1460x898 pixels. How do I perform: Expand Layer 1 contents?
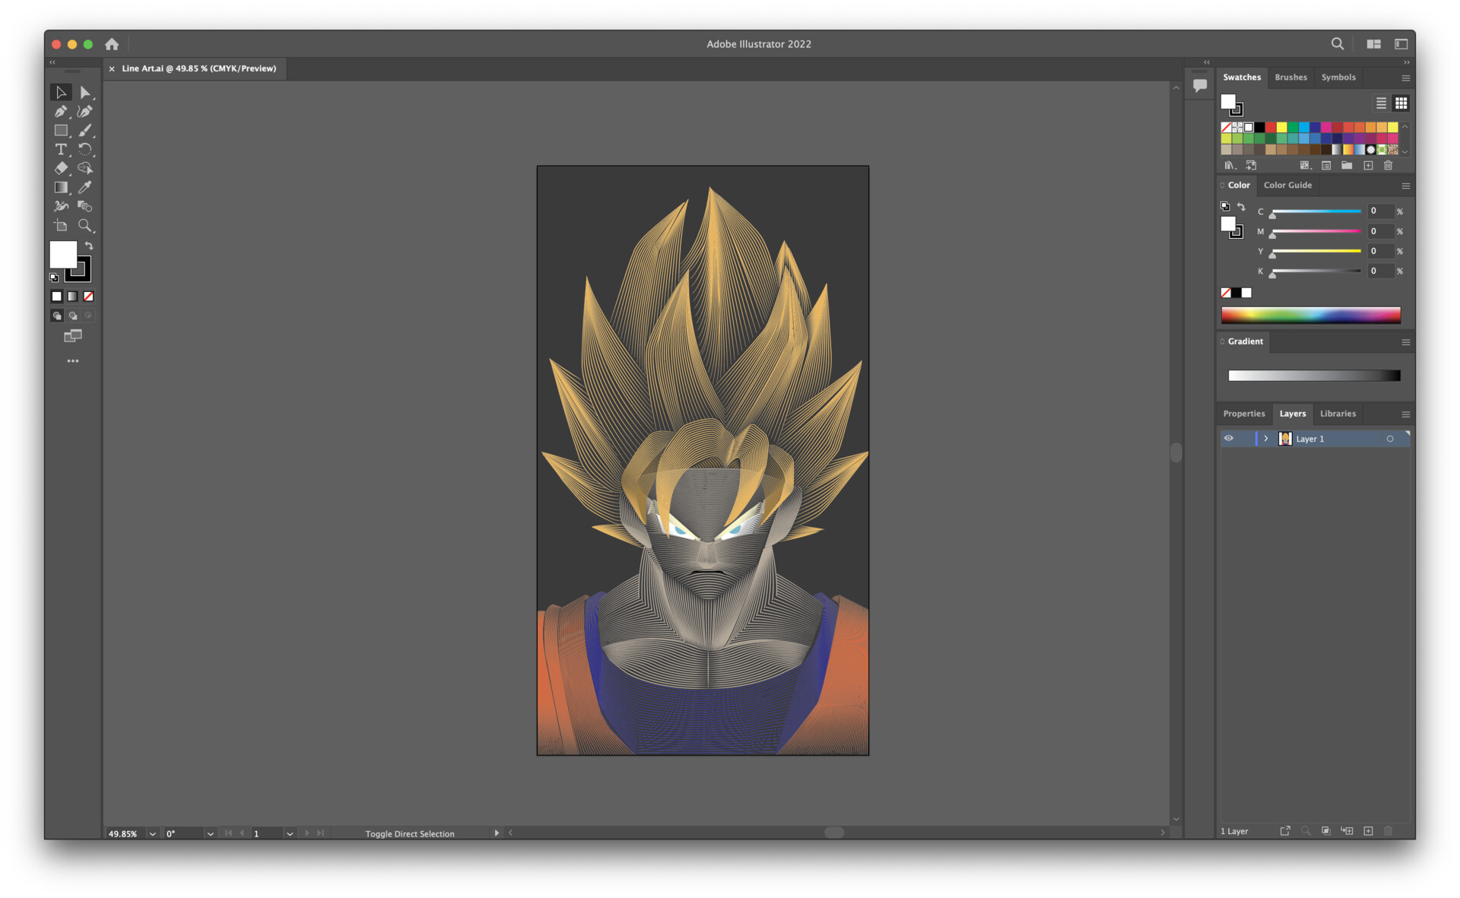coord(1266,439)
